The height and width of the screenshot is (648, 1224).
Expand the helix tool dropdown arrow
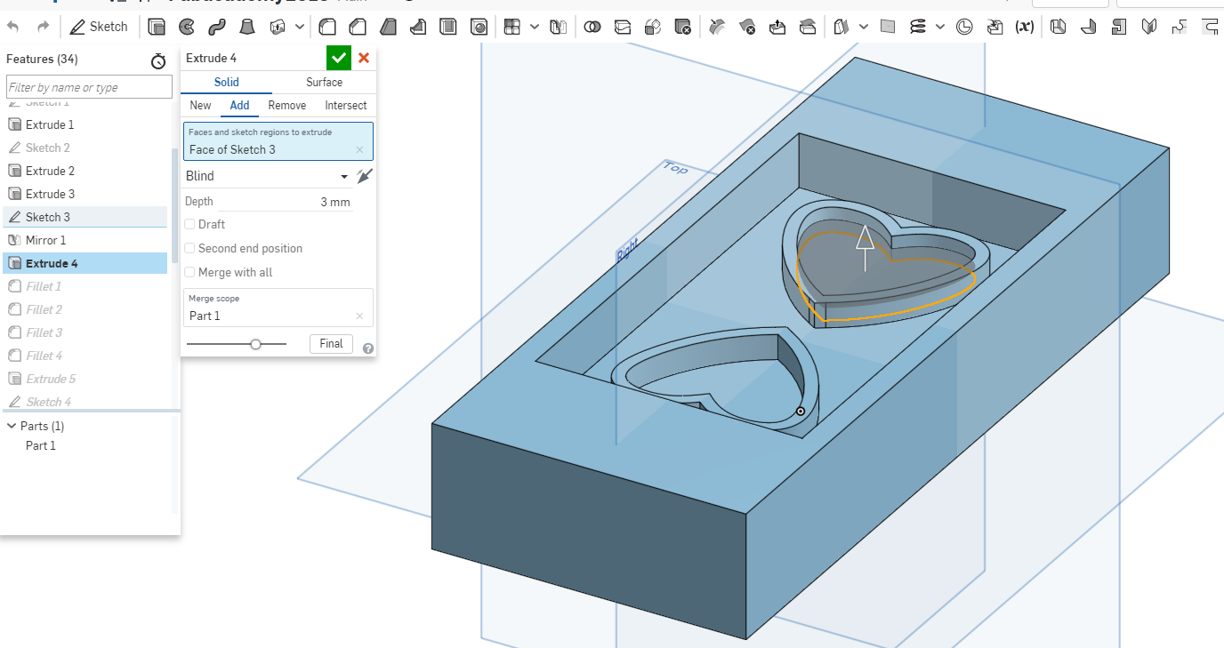(940, 27)
